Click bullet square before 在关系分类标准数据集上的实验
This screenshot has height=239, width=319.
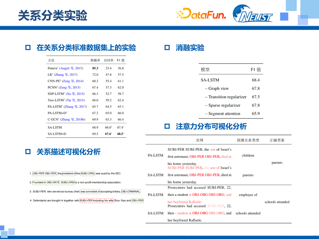click(x=28, y=48)
